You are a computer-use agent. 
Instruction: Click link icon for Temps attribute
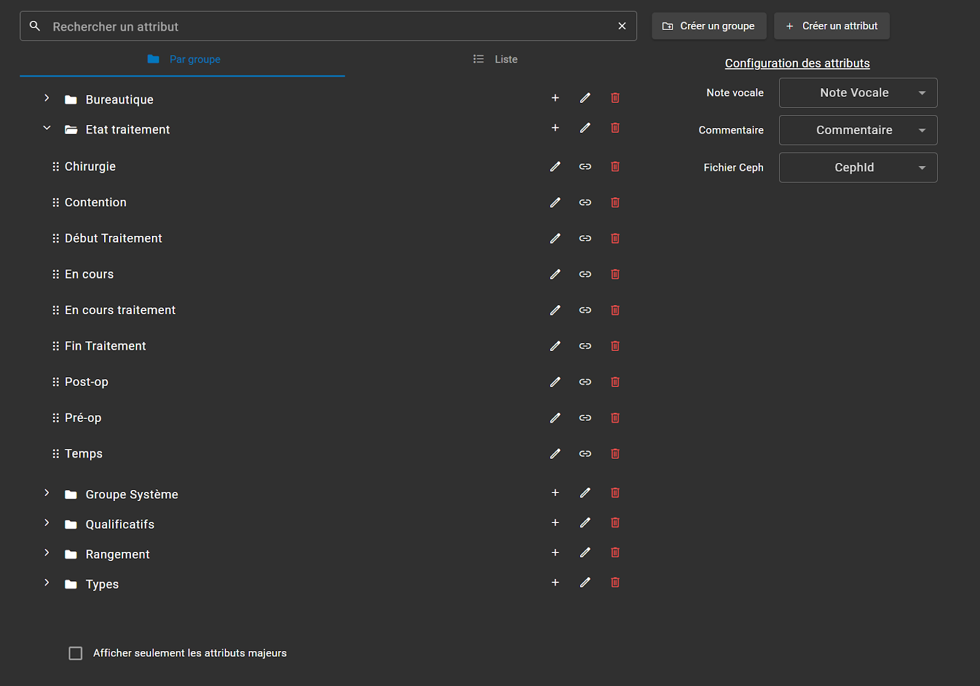[x=585, y=454]
